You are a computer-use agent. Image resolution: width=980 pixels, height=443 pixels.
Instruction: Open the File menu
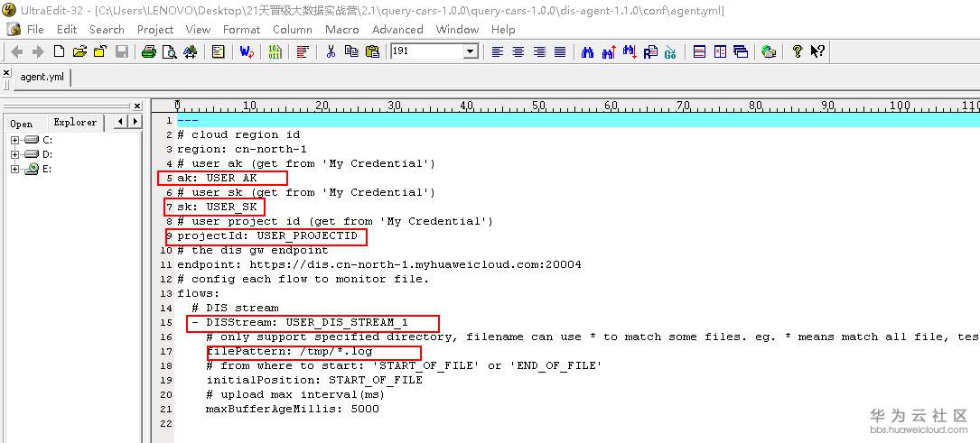tap(35, 30)
